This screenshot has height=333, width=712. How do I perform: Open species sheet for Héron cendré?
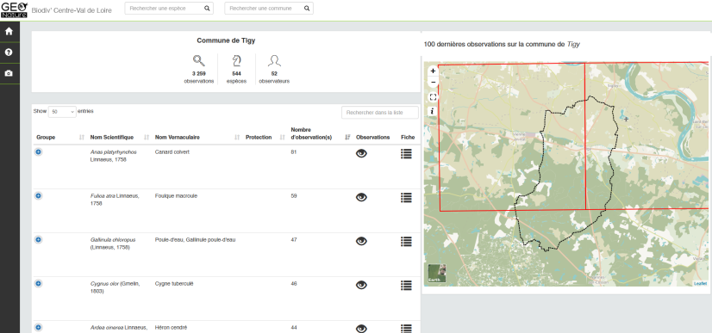pos(406,329)
